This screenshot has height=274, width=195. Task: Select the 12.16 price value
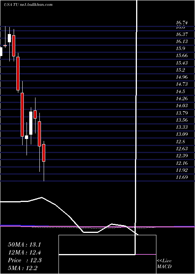[x=182, y=163]
